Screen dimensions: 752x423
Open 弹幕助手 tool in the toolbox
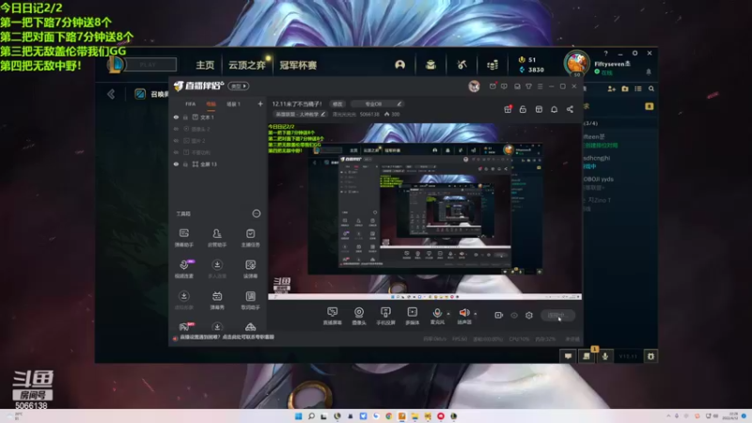183,238
